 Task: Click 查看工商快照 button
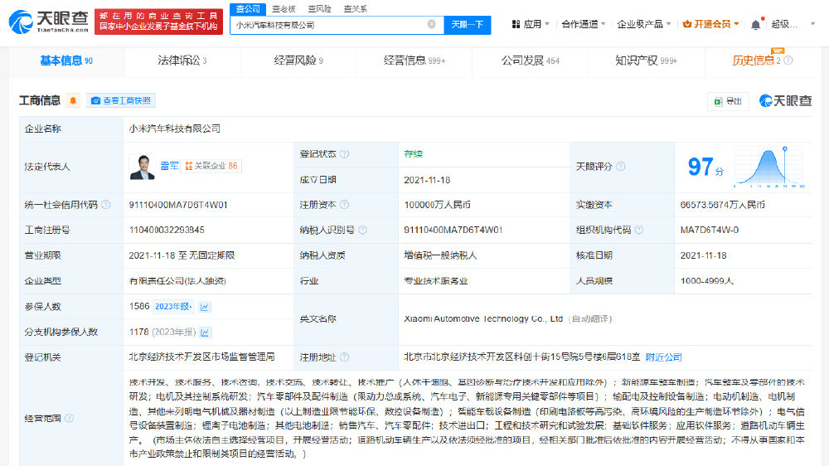pyautogui.click(x=120, y=100)
